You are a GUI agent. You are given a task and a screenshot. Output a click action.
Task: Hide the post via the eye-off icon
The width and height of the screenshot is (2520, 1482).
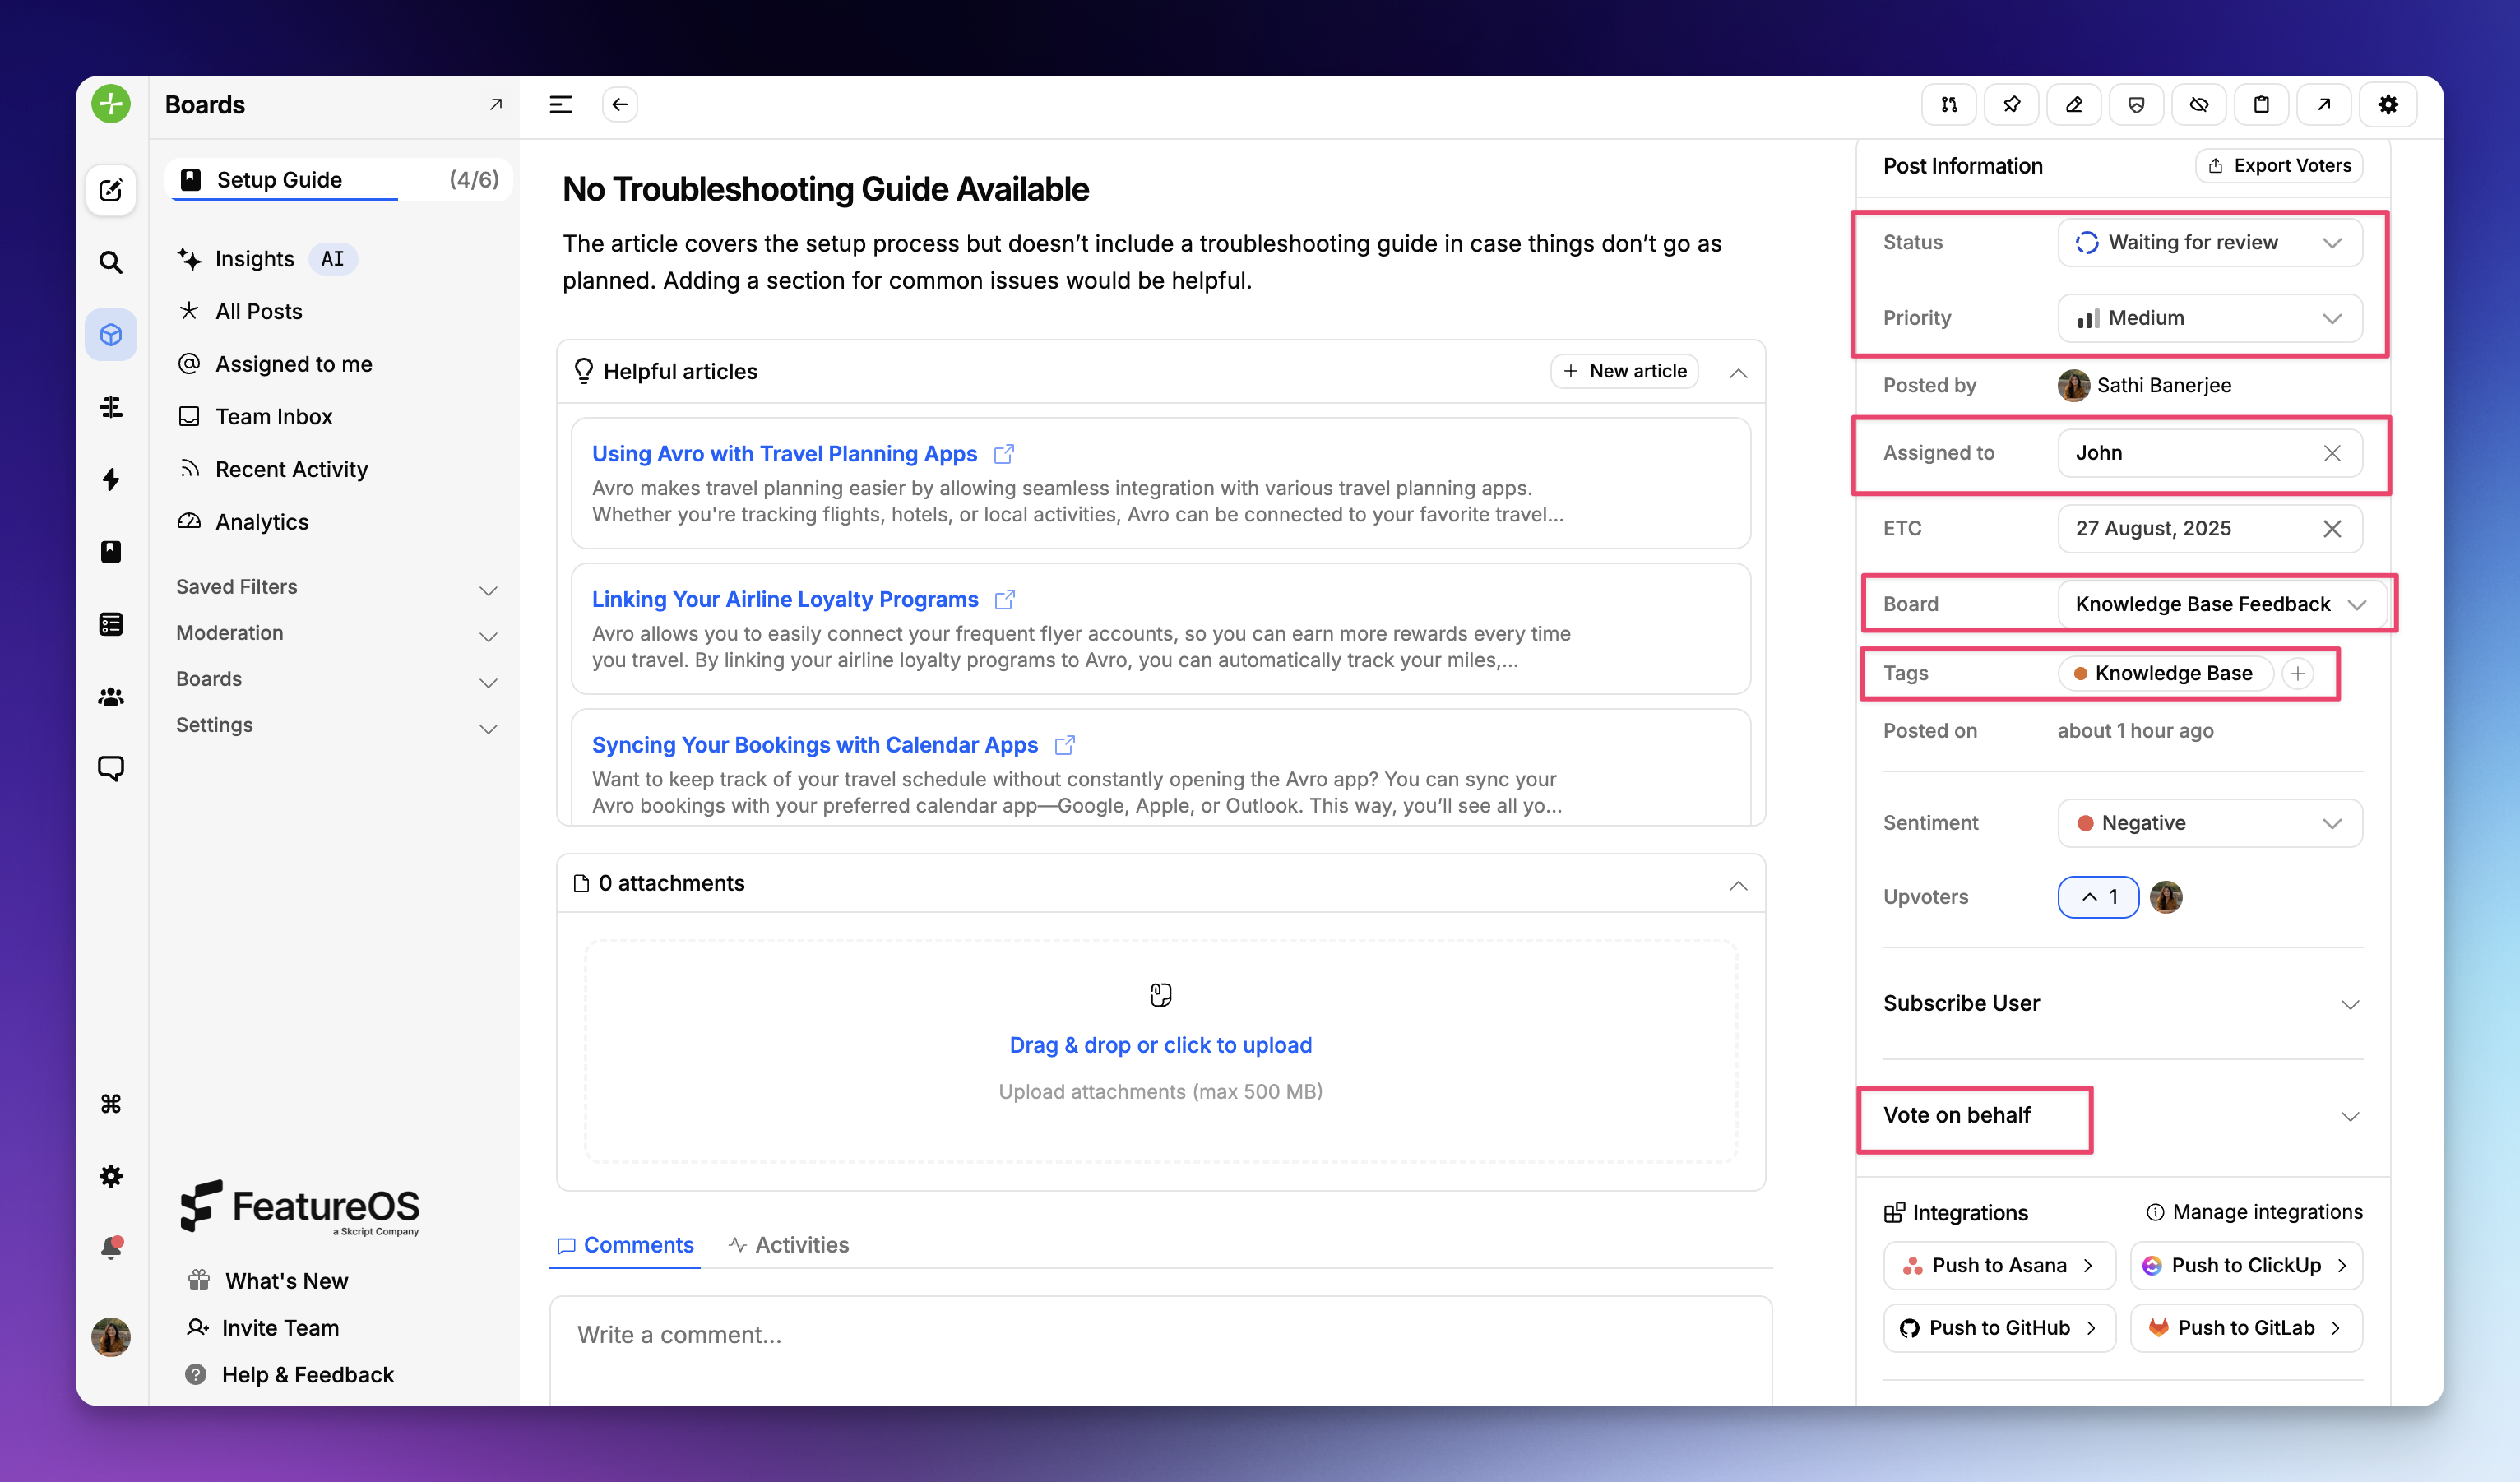[x=2199, y=104]
